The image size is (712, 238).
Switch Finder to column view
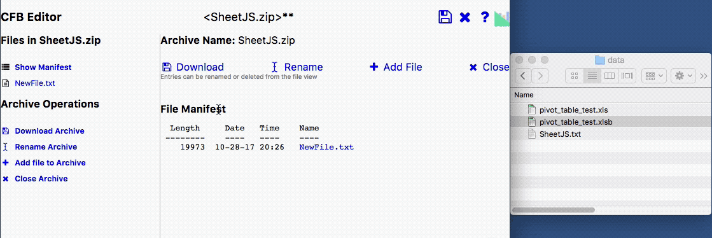pyautogui.click(x=610, y=76)
